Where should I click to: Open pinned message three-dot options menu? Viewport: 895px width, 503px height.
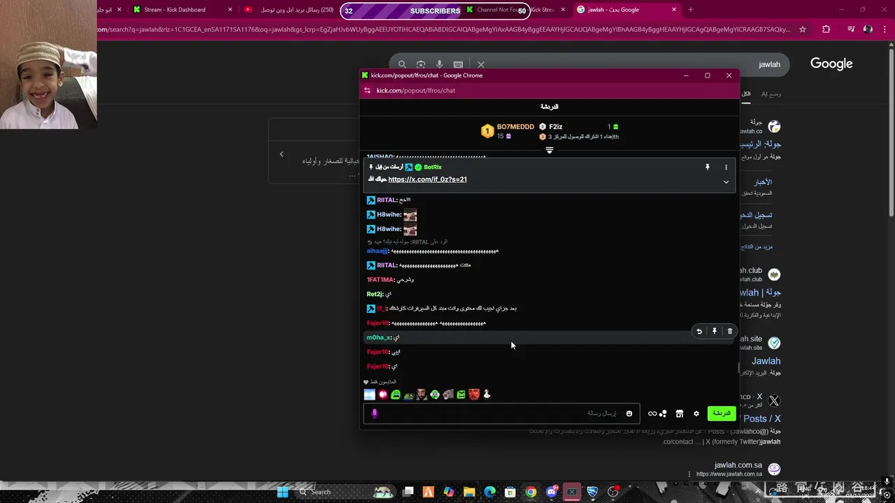tap(726, 167)
